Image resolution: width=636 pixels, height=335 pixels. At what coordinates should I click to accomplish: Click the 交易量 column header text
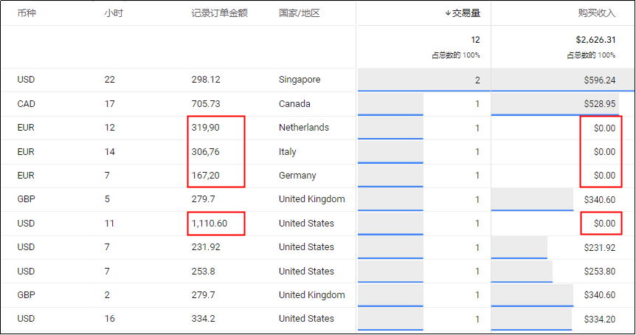466,13
